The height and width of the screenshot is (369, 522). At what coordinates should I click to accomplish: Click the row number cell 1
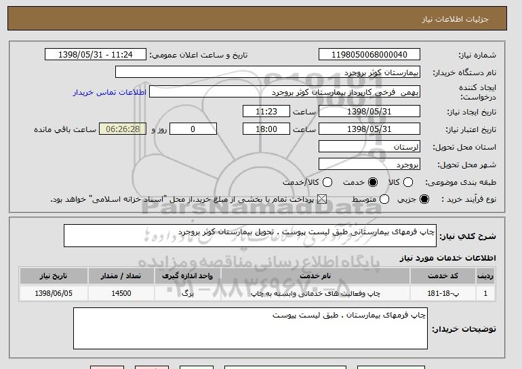(485, 293)
